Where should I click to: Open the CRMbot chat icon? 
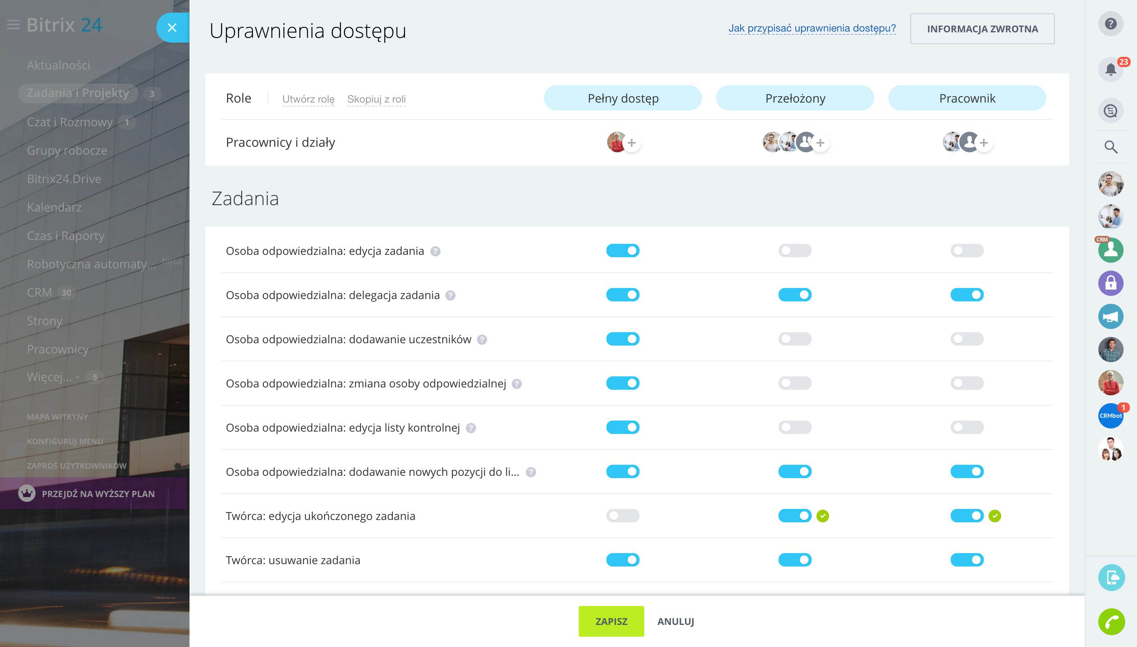(1110, 416)
